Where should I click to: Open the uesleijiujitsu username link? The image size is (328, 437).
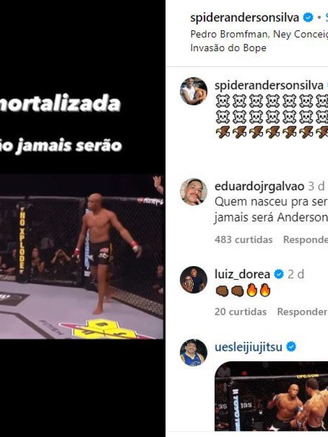[x=249, y=347]
